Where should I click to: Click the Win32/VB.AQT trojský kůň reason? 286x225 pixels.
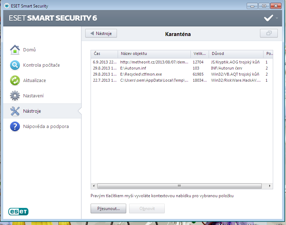235,74
